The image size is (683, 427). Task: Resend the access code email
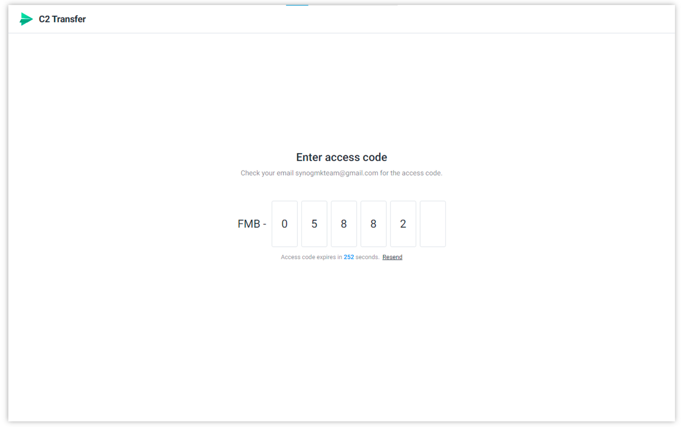point(392,257)
